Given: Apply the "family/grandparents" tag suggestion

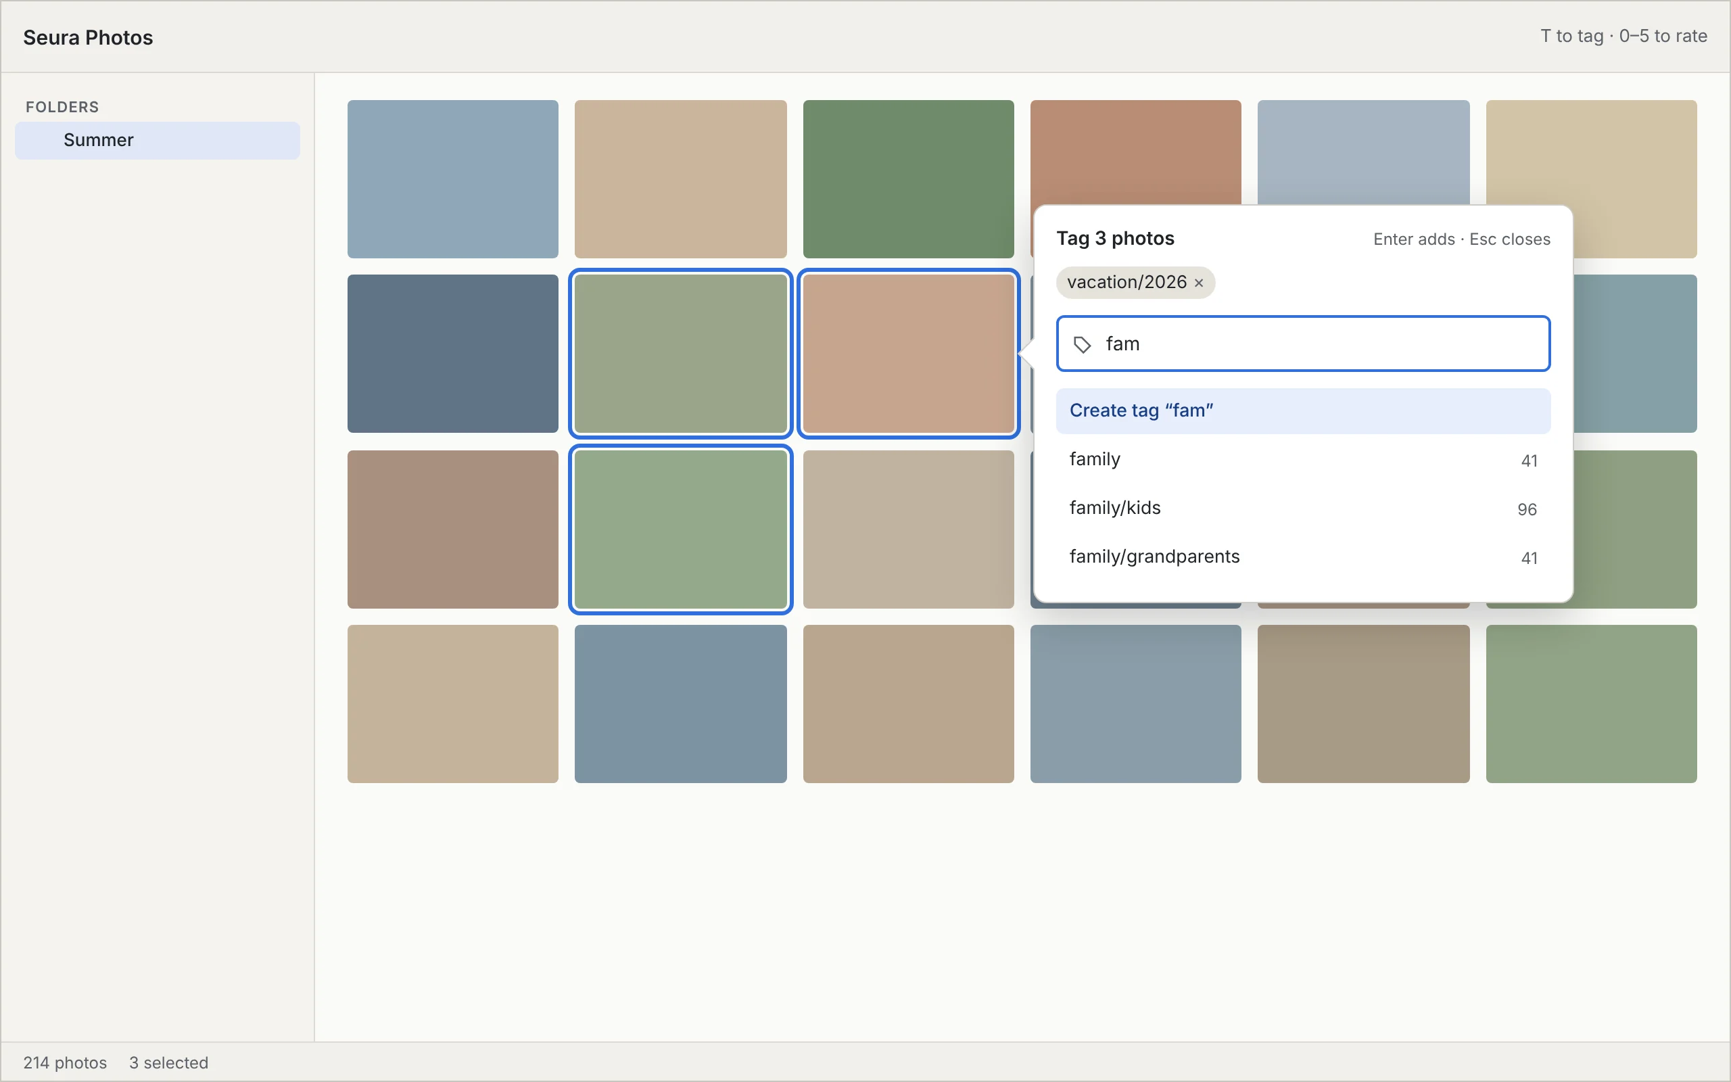Looking at the screenshot, I should click(x=1303, y=557).
